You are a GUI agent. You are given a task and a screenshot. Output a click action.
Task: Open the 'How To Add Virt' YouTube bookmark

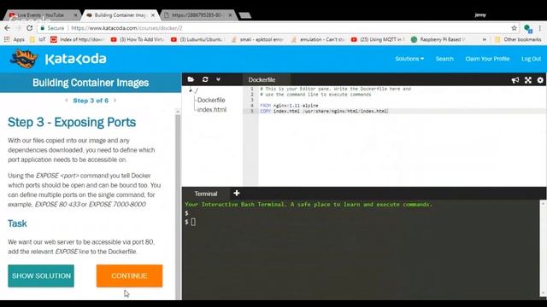137,39
